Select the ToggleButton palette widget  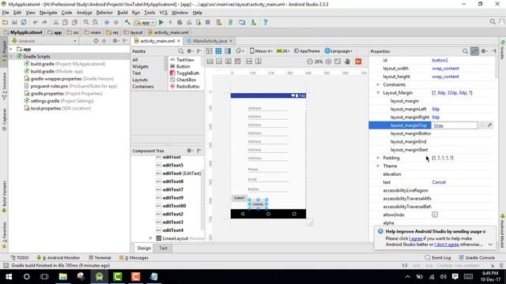[x=185, y=73]
